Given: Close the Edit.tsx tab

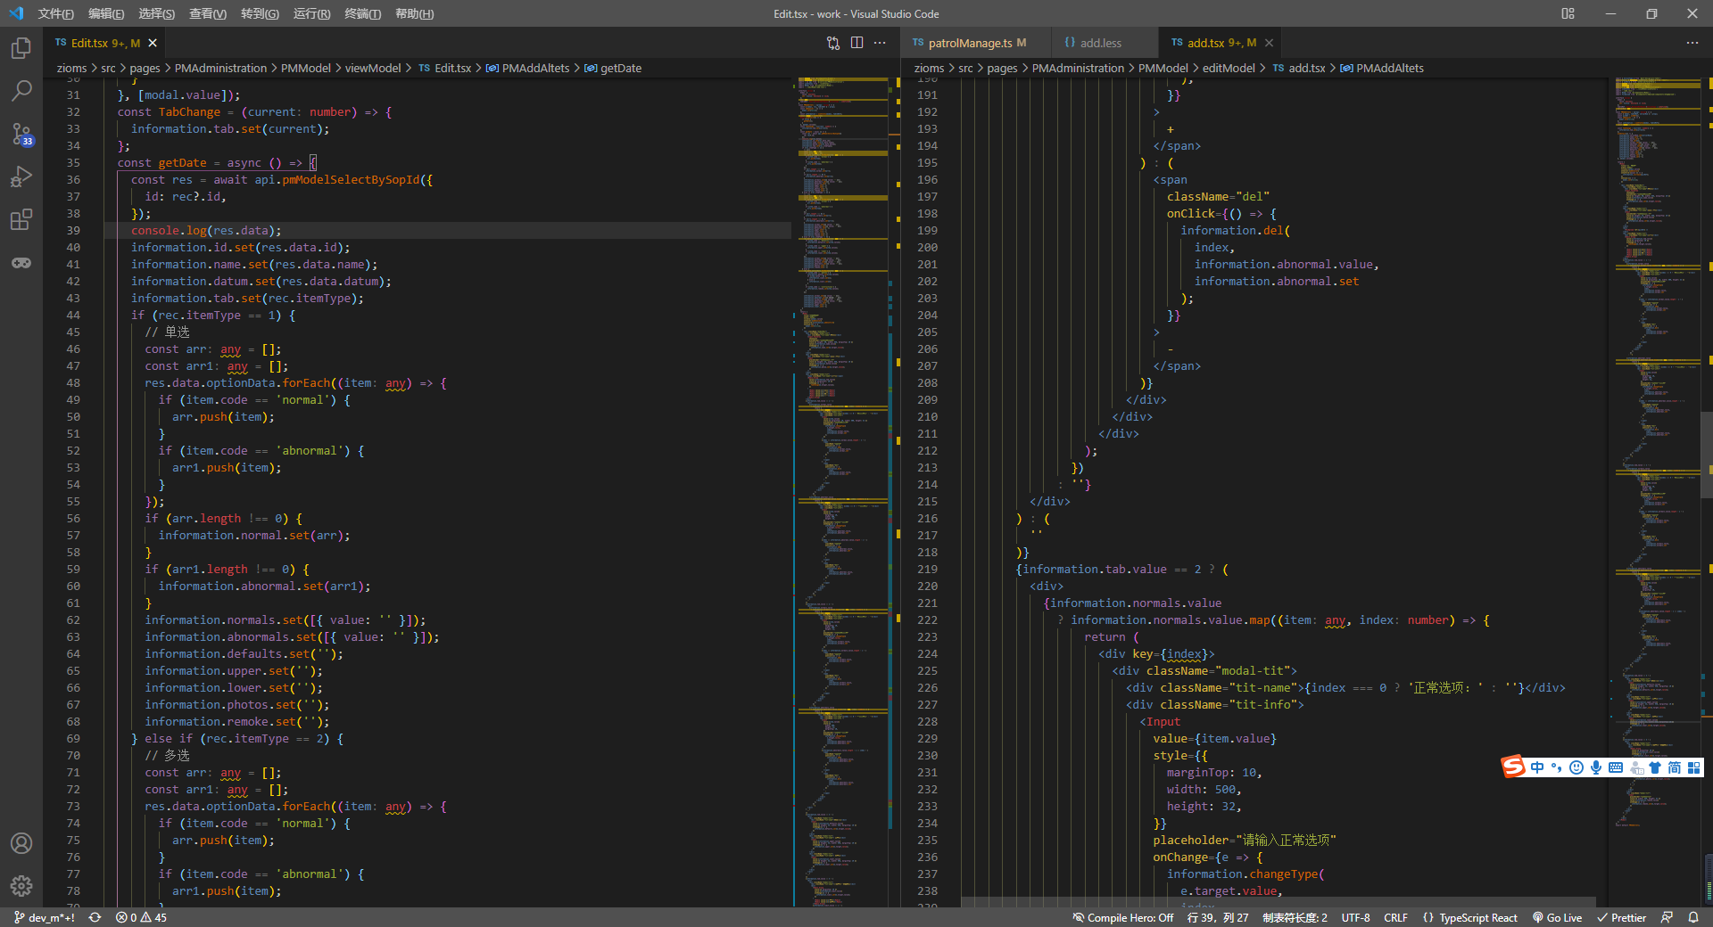Looking at the screenshot, I should pyautogui.click(x=153, y=43).
